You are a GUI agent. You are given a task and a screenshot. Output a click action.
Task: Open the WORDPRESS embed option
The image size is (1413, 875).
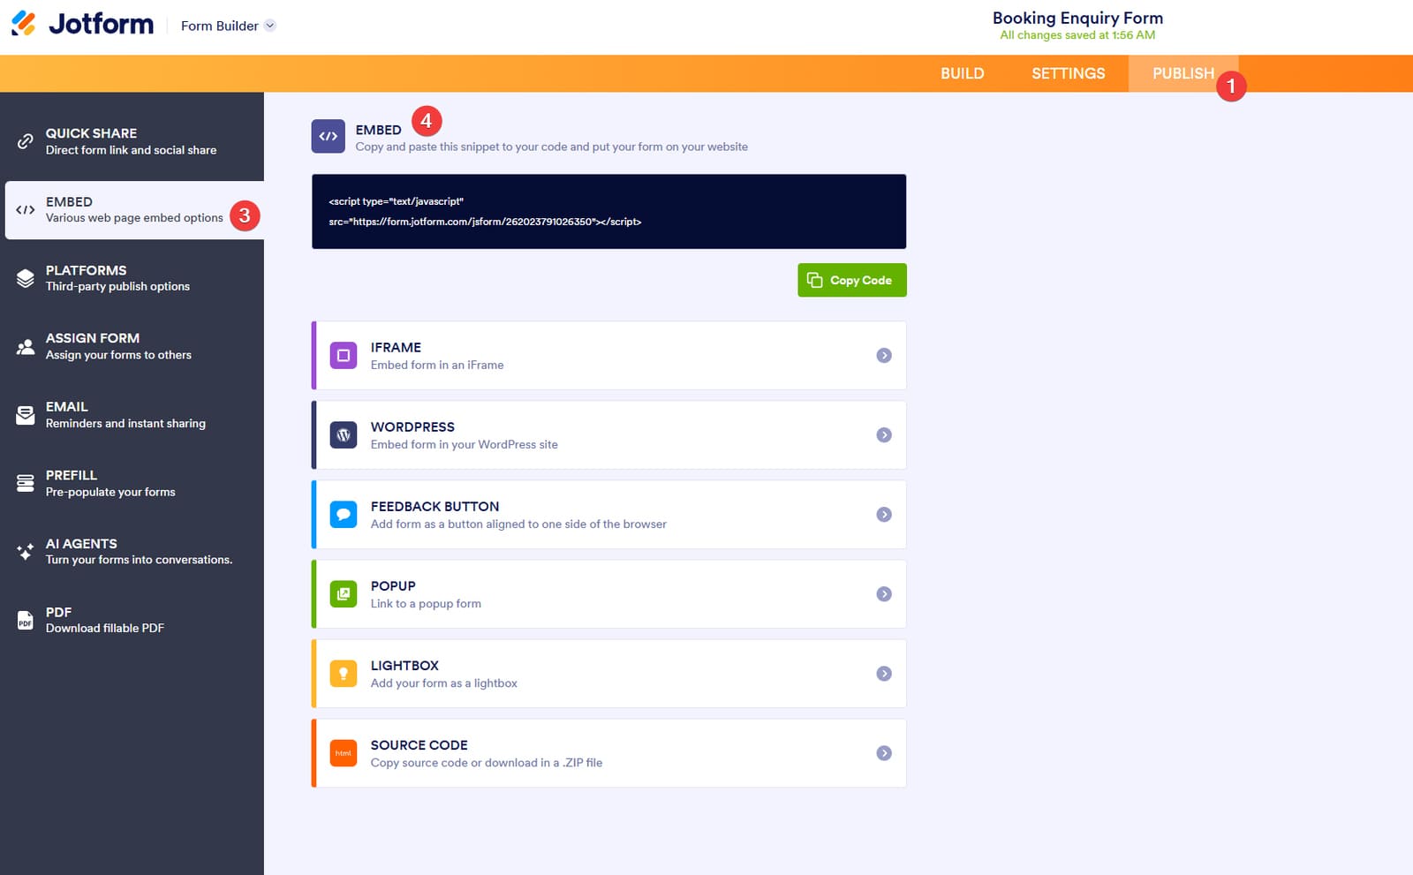click(608, 434)
